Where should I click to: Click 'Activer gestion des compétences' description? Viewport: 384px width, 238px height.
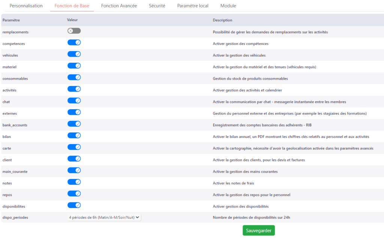pos(240,44)
